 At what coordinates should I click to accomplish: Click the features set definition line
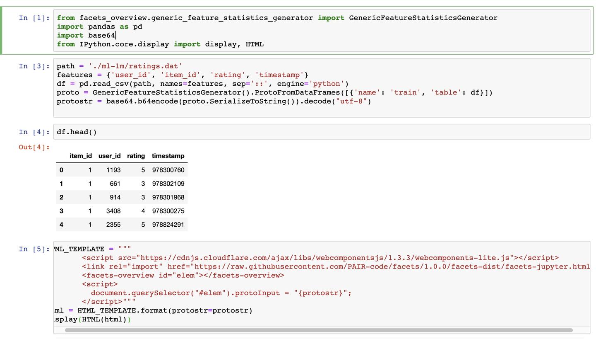tap(183, 75)
